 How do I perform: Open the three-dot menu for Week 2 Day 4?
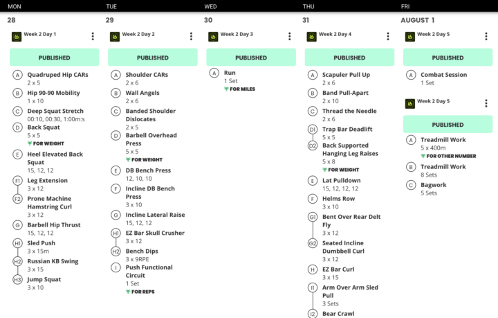[x=388, y=35]
